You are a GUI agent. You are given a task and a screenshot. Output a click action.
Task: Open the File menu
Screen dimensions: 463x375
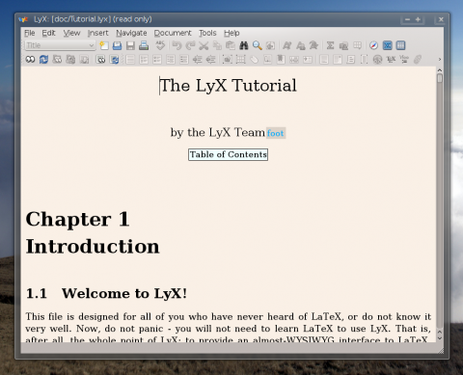click(x=30, y=33)
